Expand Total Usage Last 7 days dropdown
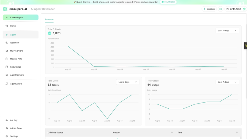This screenshot has height=139, width=247. 227,82
